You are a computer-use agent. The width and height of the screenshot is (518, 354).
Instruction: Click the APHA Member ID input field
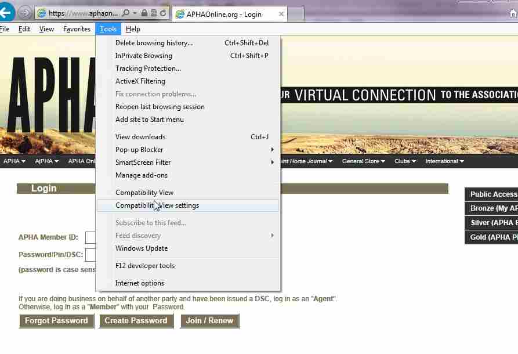click(90, 237)
